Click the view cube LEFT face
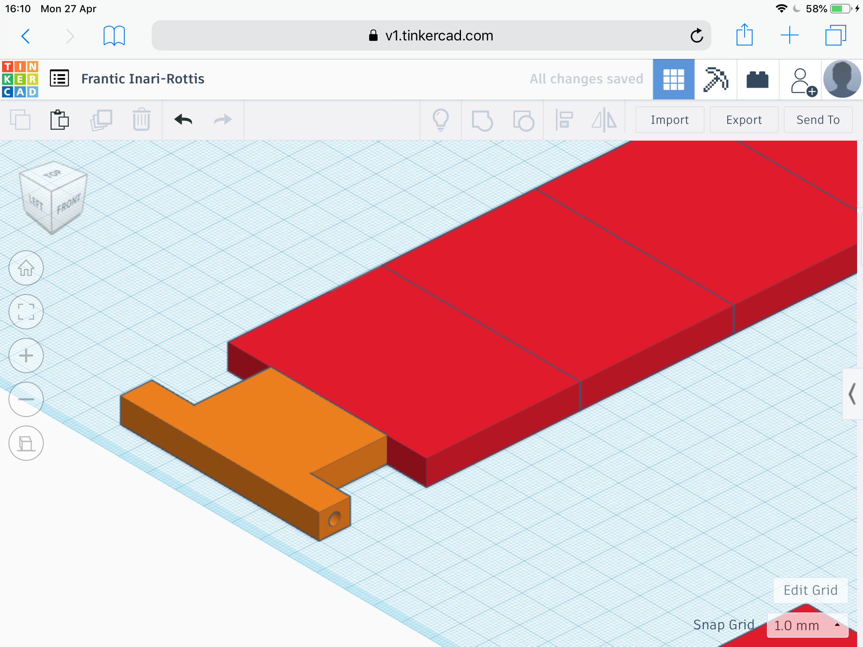This screenshot has width=863, height=647. coord(36,204)
